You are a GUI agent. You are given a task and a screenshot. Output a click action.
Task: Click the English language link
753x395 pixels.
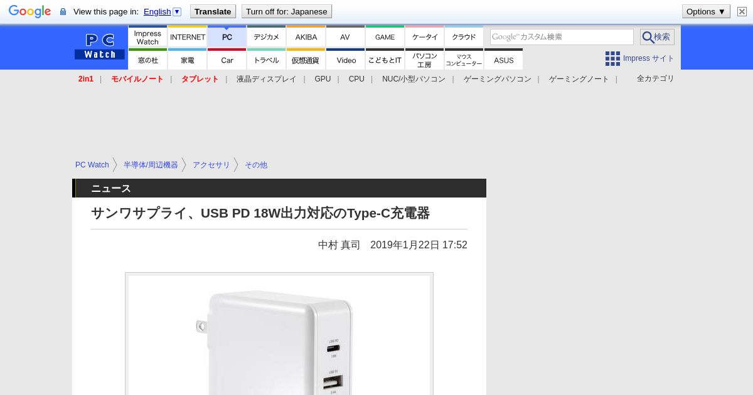[157, 11]
